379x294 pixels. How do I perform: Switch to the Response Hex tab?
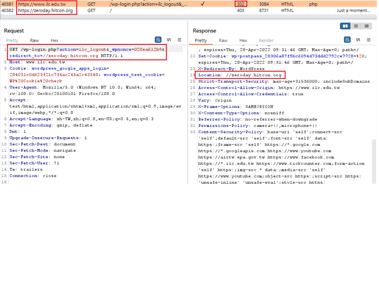pyautogui.click(x=243, y=40)
